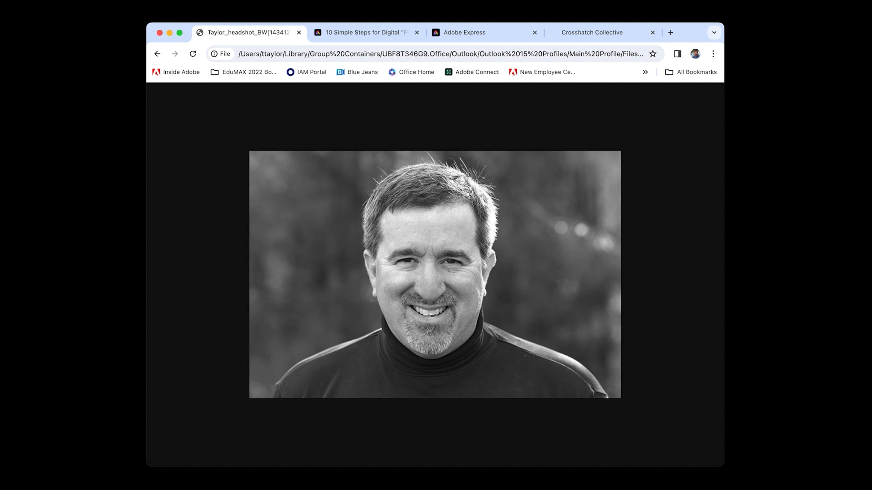Switch to Crosshatch Collective tab
Viewport: 872px width, 490px height.
pyautogui.click(x=592, y=32)
